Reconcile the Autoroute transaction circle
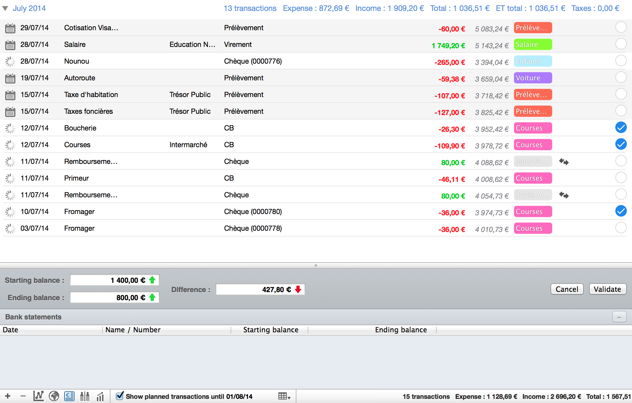The height and width of the screenshot is (403, 632). click(x=621, y=77)
